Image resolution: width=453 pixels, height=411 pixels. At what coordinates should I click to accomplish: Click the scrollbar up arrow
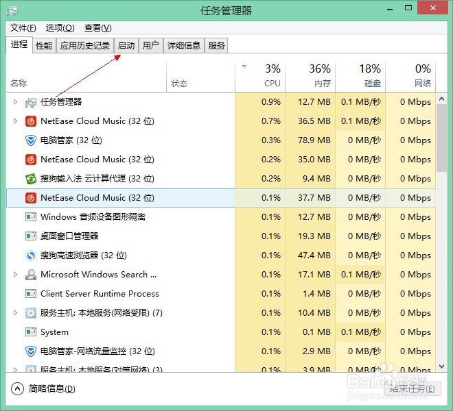(x=441, y=99)
